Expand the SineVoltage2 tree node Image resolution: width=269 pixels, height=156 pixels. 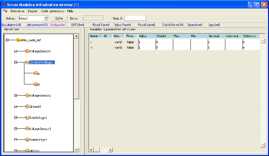pos(16,140)
